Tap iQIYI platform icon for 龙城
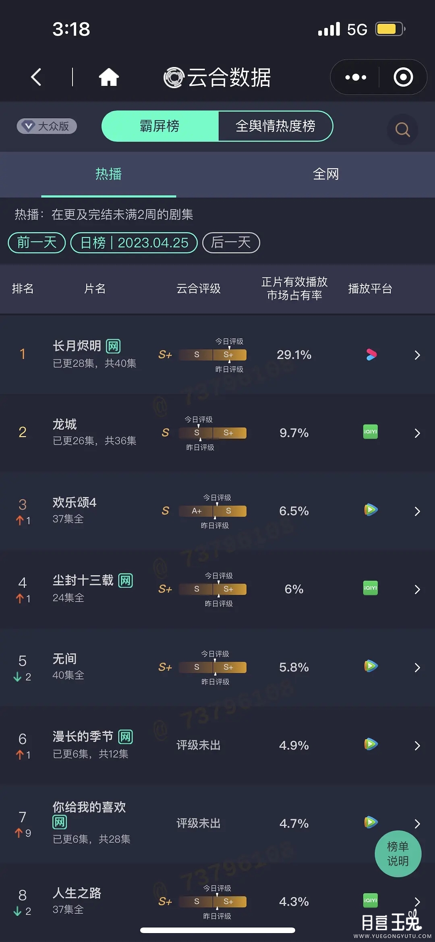435x942 pixels. coord(370,432)
